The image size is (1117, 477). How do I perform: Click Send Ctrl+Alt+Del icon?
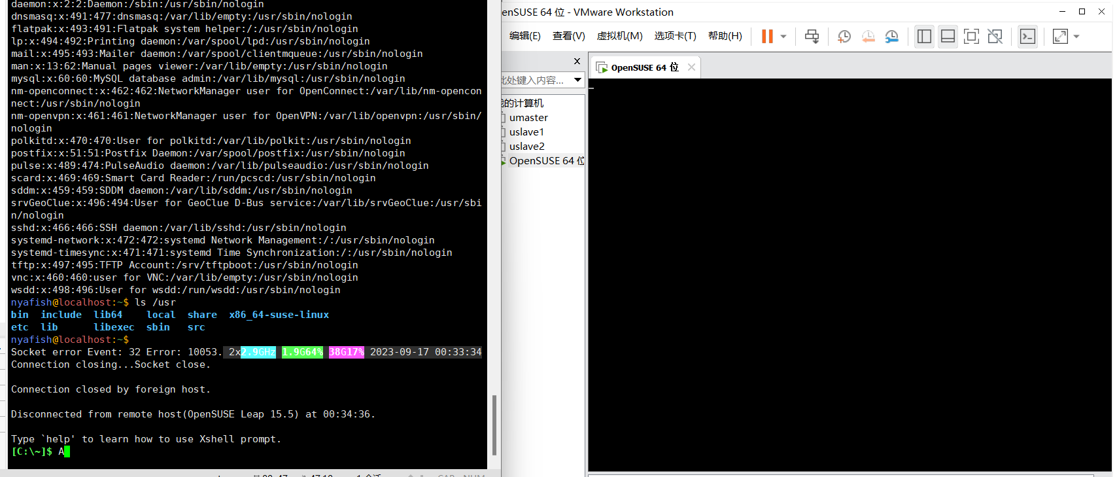point(812,37)
